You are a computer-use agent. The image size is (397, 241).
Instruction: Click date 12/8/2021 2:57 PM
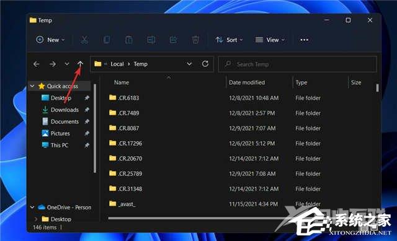[252, 113]
